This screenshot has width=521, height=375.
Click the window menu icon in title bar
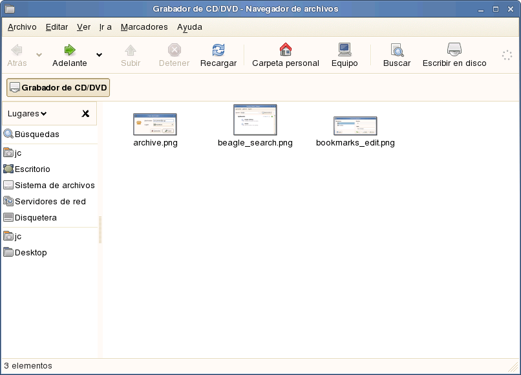pyautogui.click(x=10, y=8)
